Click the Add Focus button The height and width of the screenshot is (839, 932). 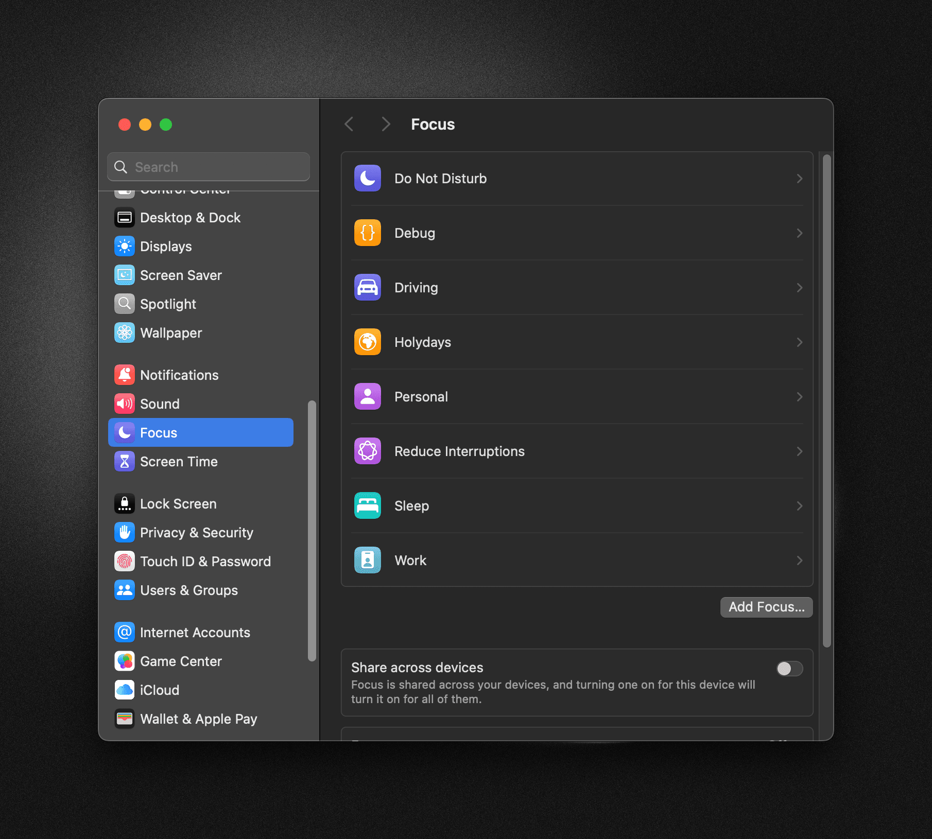[x=766, y=607]
